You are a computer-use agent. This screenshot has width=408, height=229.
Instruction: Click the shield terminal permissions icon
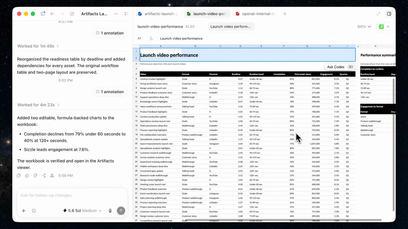[34, 211]
